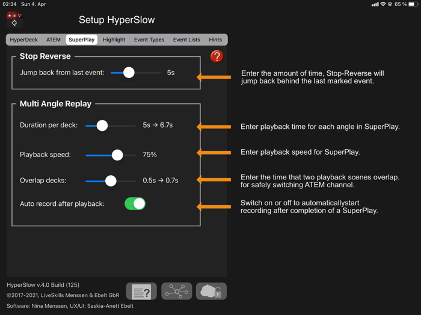Click the 5s → 6.7s duration value
Image resolution: width=421 pixels, height=315 pixels.
(x=158, y=125)
